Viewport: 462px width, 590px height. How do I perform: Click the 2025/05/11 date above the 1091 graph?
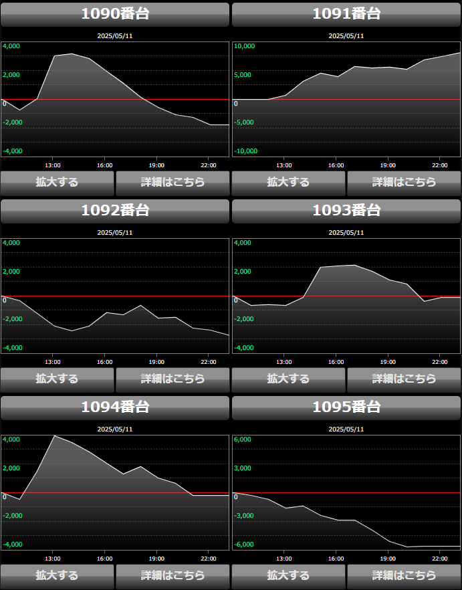pos(346,36)
